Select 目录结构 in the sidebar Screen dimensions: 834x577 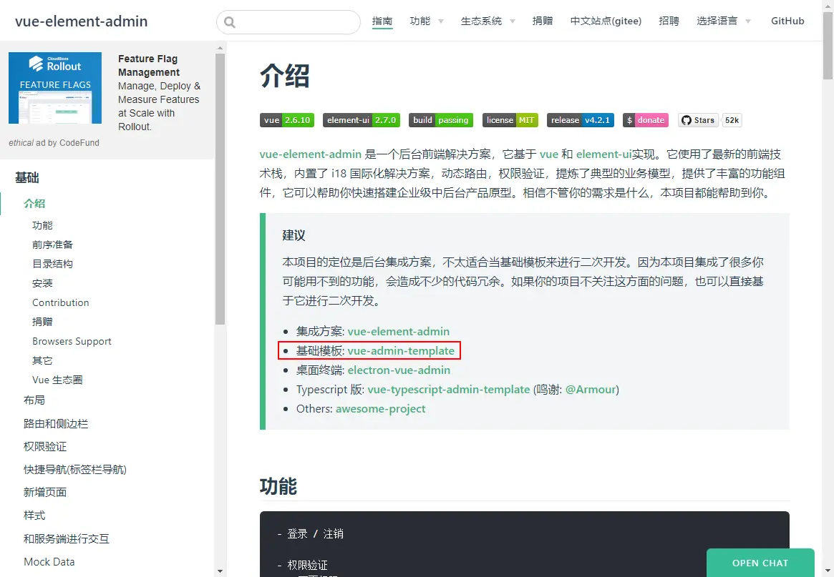point(52,264)
